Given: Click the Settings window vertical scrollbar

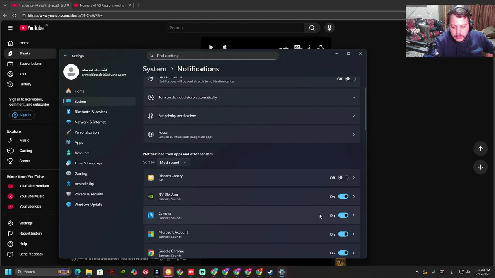Looking at the screenshot, I should click(365, 109).
